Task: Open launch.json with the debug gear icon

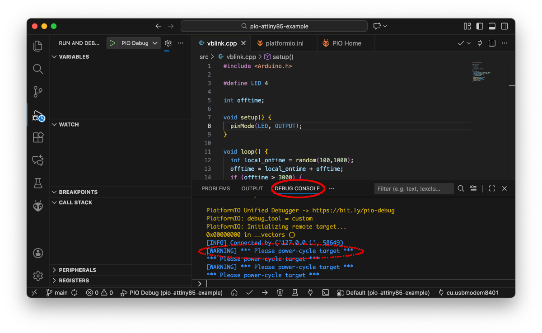Action: pyautogui.click(x=168, y=43)
